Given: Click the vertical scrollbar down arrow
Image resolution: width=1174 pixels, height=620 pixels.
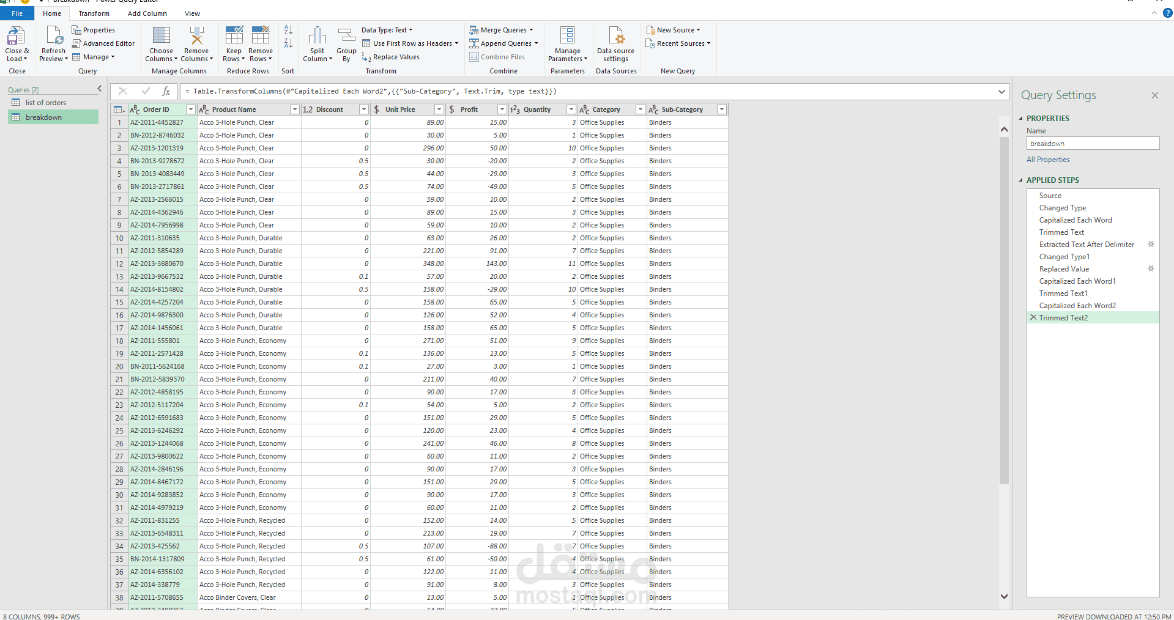Looking at the screenshot, I should (x=1004, y=596).
